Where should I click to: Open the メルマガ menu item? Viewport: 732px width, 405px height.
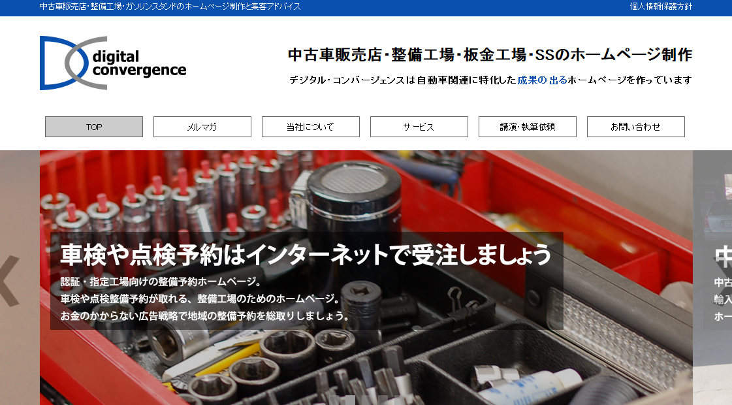pos(202,127)
